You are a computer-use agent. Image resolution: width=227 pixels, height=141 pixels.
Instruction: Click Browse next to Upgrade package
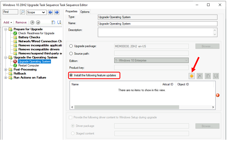click(x=207, y=46)
